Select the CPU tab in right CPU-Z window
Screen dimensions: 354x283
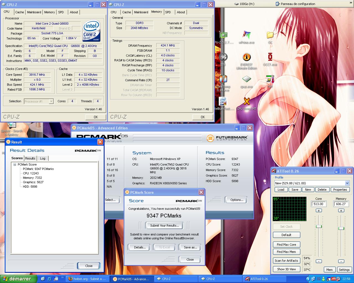click(x=114, y=12)
